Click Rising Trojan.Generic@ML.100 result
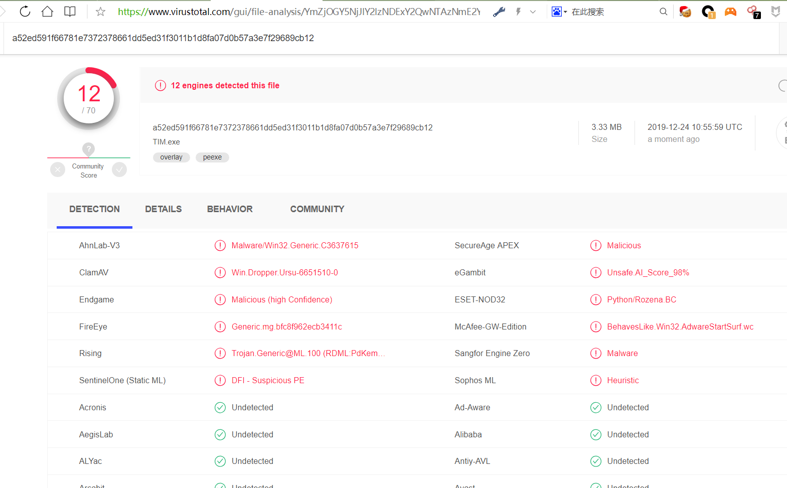 (x=308, y=353)
